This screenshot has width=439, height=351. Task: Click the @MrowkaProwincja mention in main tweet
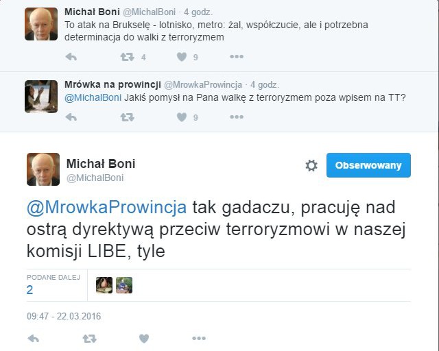pyautogui.click(x=108, y=207)
